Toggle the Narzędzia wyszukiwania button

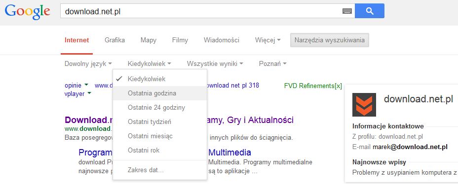(x=330, y=40)
